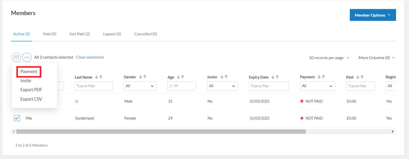409x159 pixels.
Task: Open the Member Options button
Action: coord(373,15)
